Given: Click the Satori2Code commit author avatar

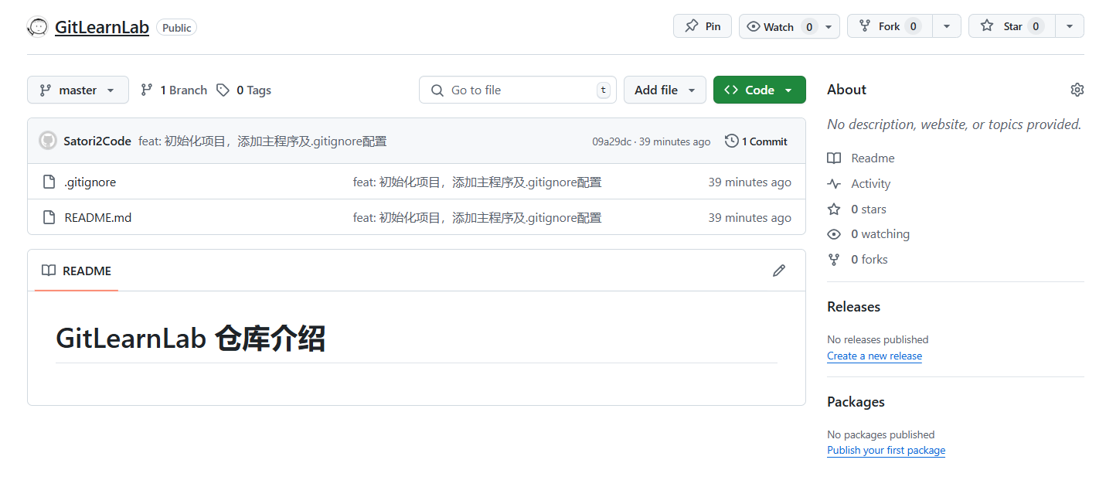Looking at the screenshot, I should point(48,141).
